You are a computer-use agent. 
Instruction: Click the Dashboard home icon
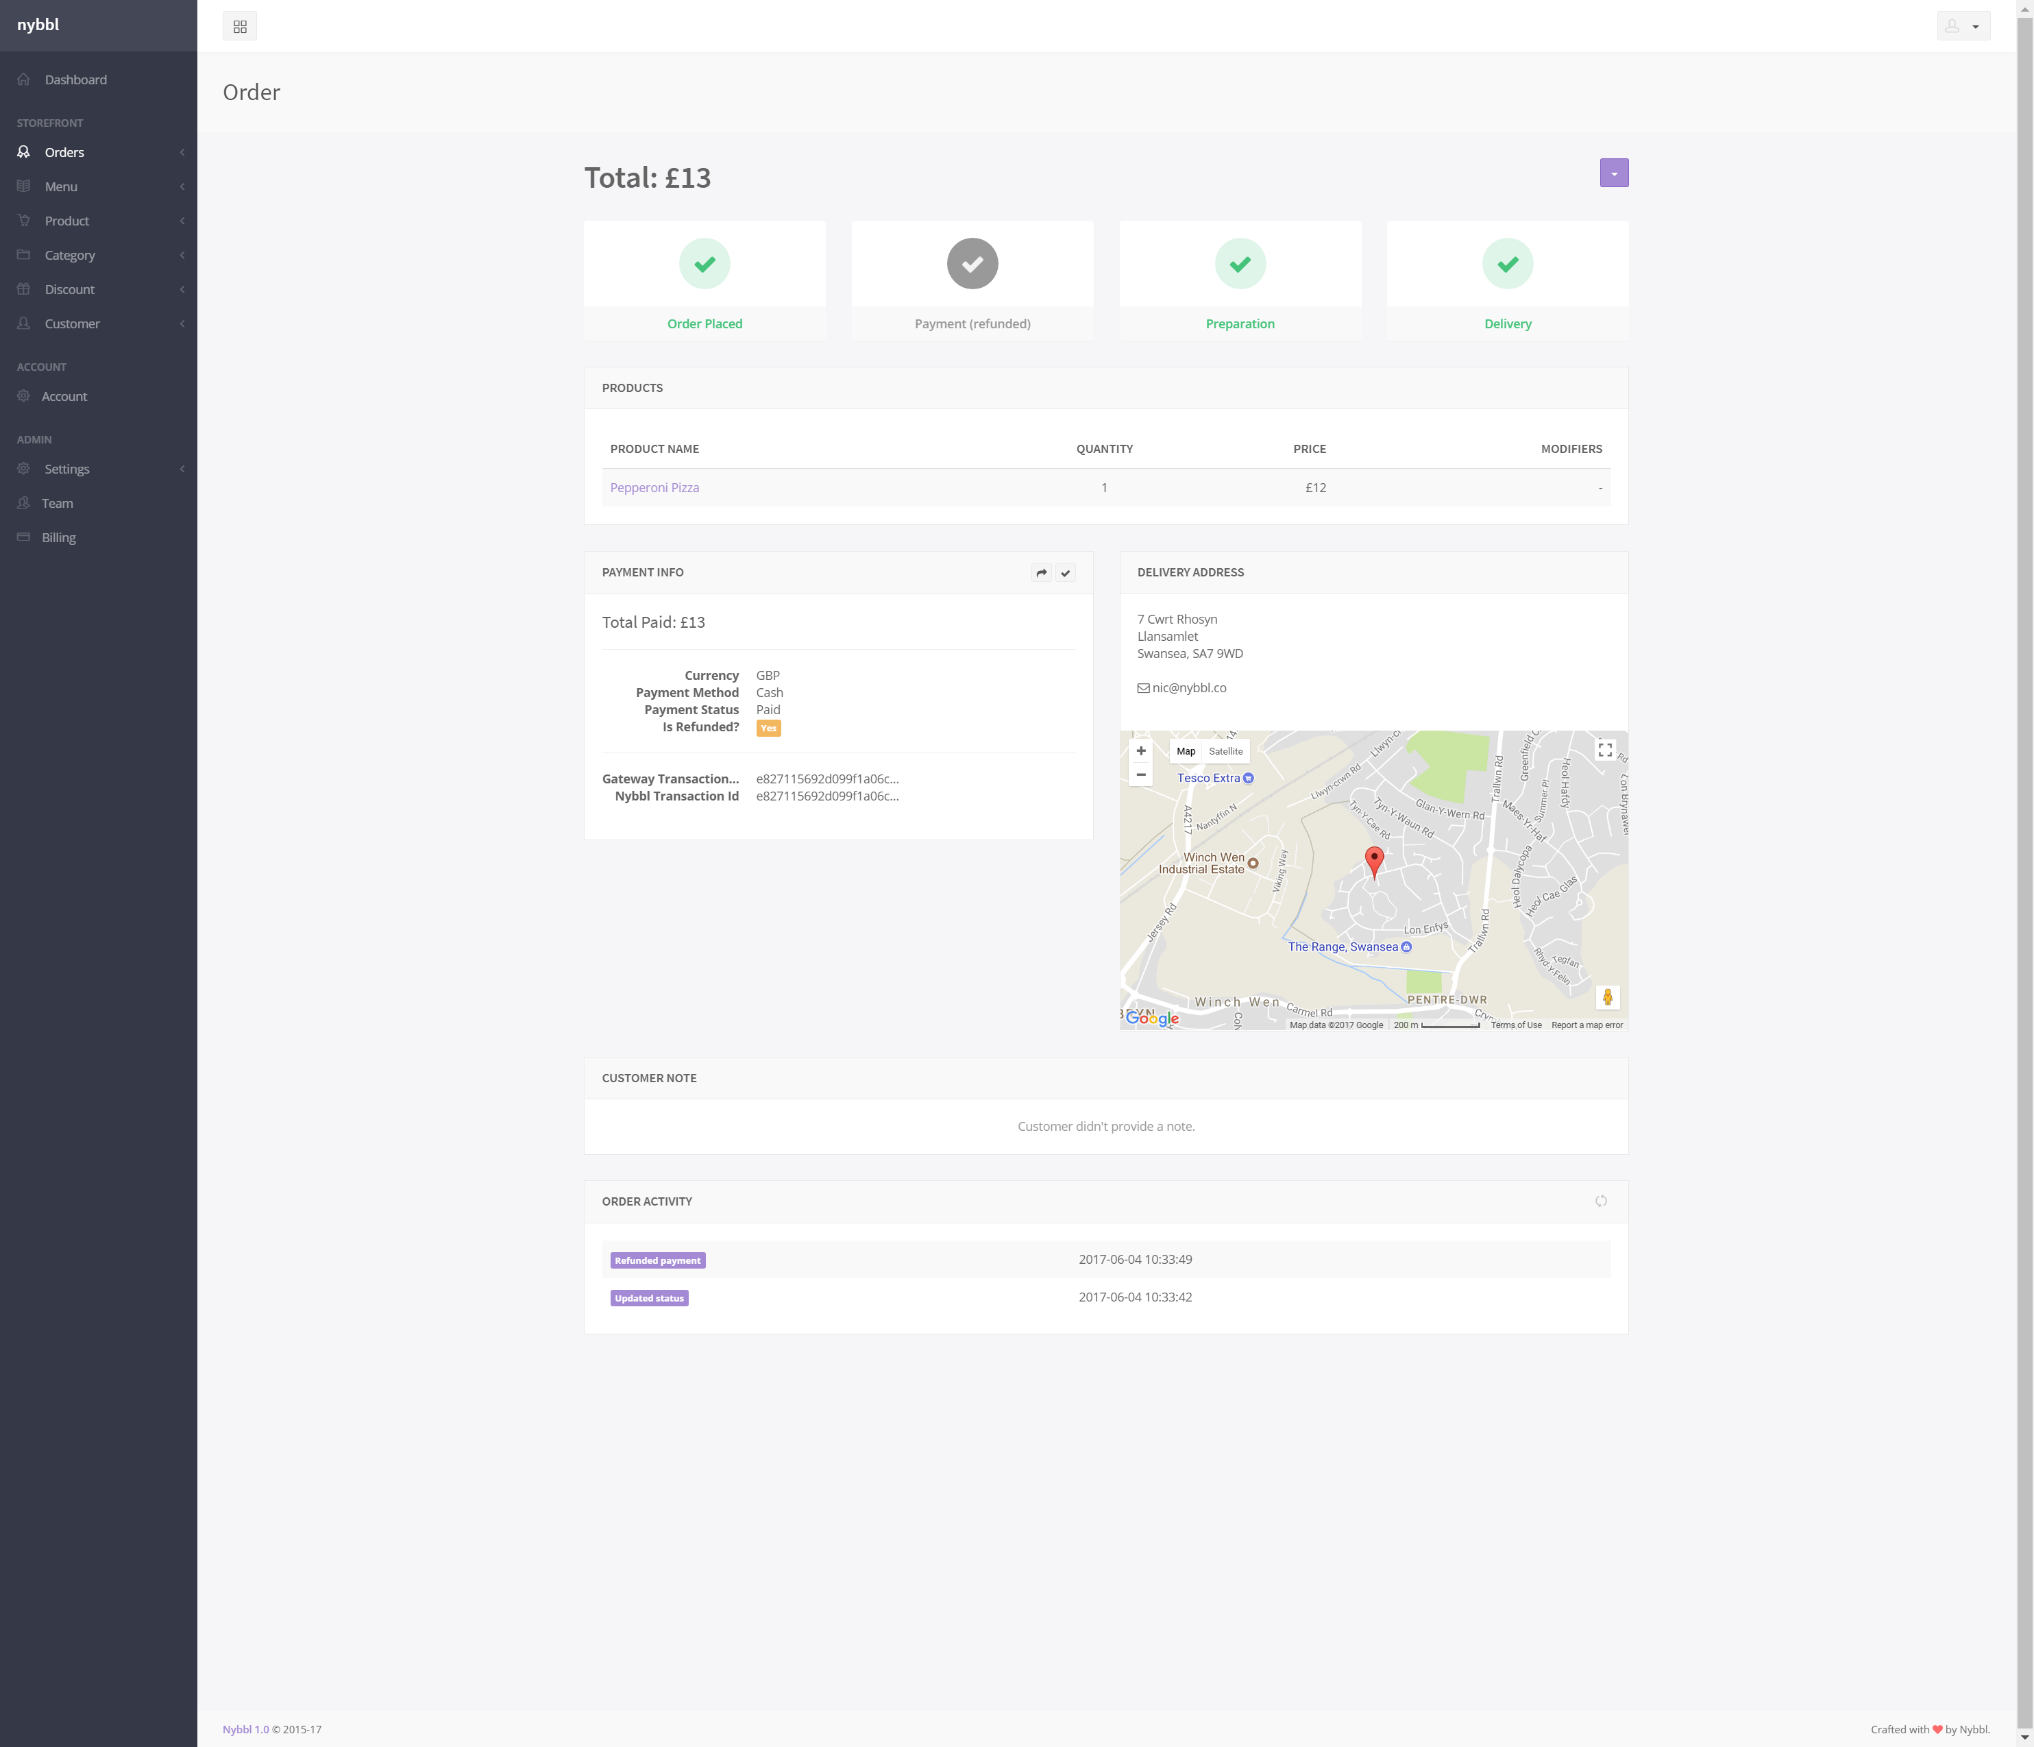[23, 80]
